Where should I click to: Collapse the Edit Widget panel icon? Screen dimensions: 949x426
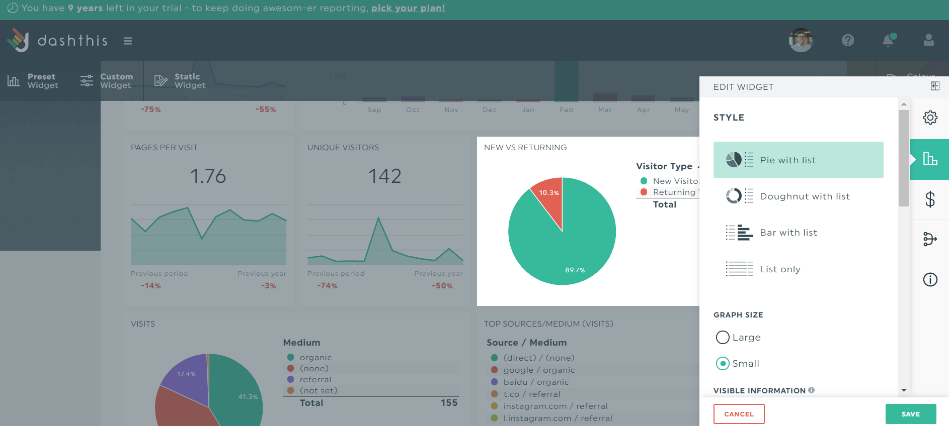(935, 86)
